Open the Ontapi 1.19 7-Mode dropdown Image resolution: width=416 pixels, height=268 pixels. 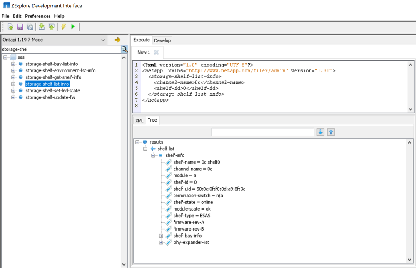[x=54, y=40]
